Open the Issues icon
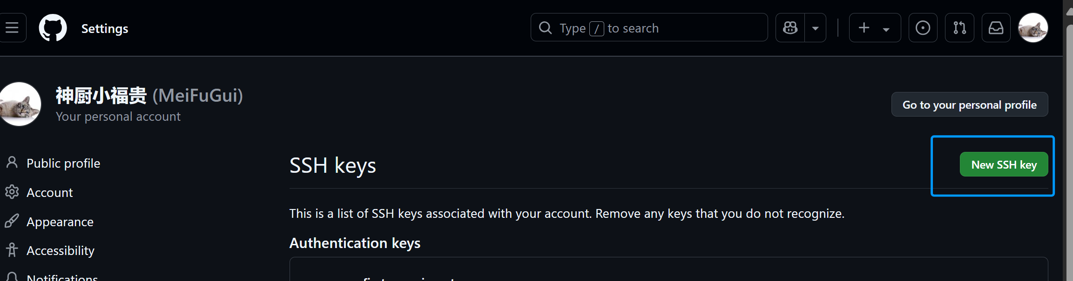Screen dimensions: 1073x281 [x=923, y=28]
